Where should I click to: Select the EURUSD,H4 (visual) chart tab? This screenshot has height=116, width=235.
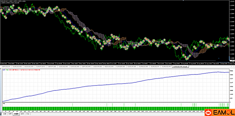tap(181, 67)
